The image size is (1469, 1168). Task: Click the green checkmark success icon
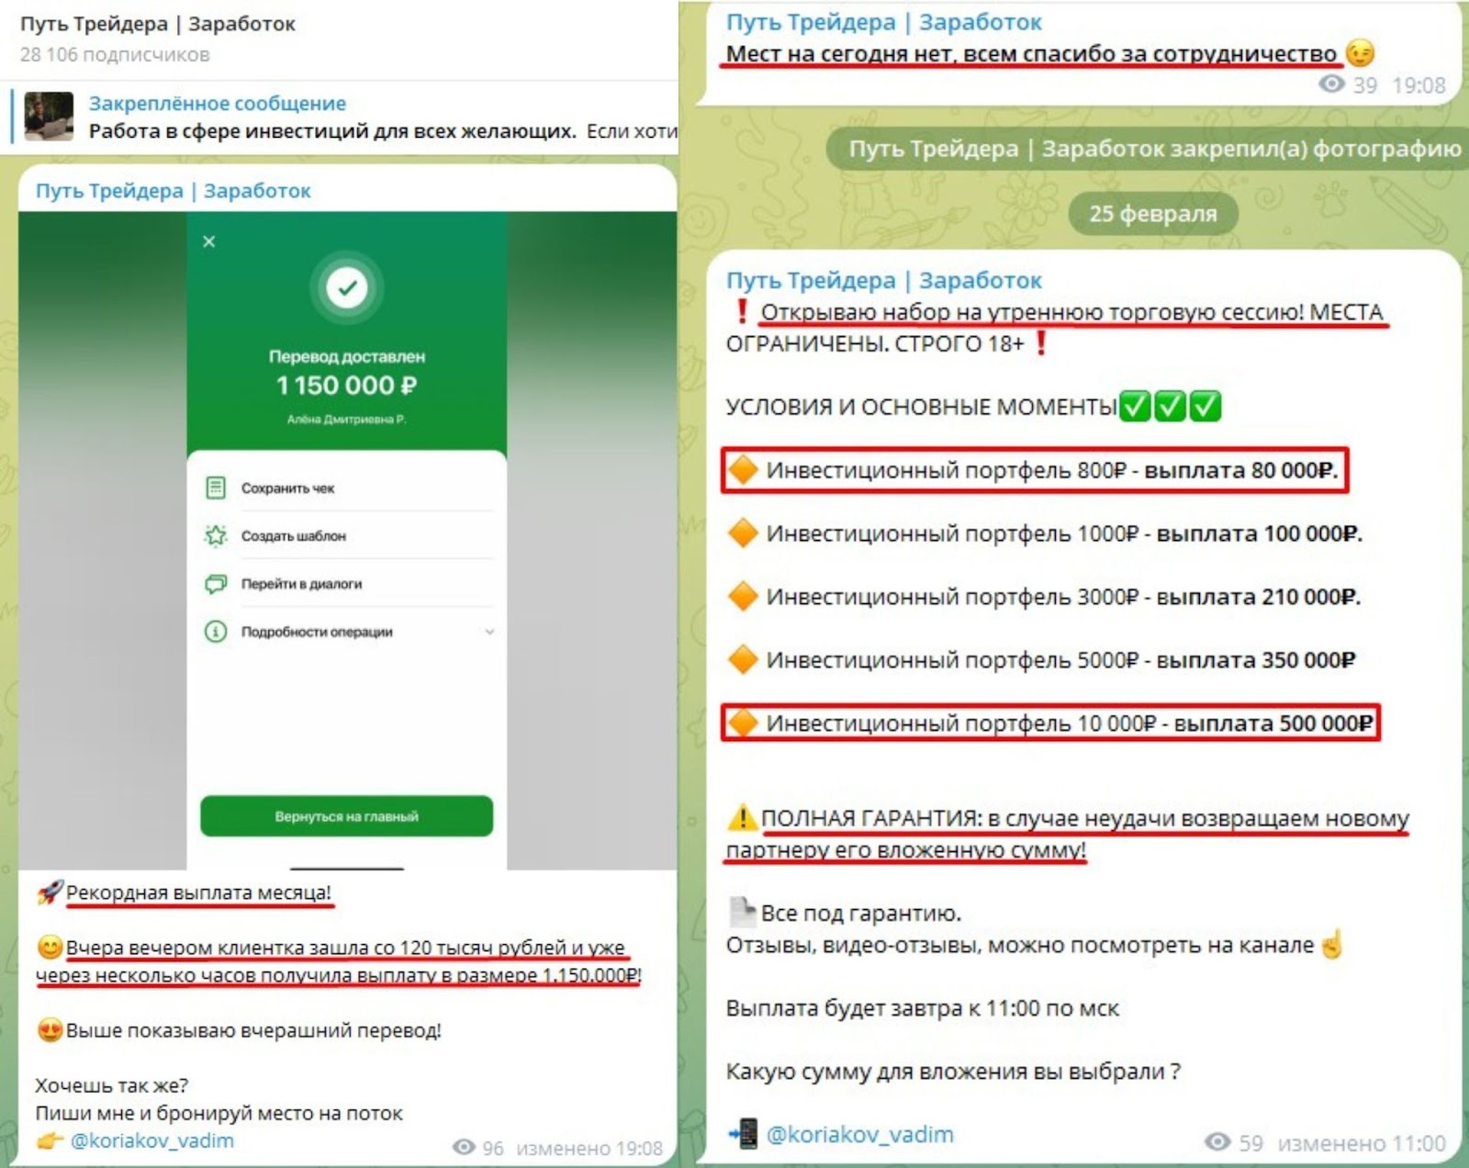tap(347, 287)
